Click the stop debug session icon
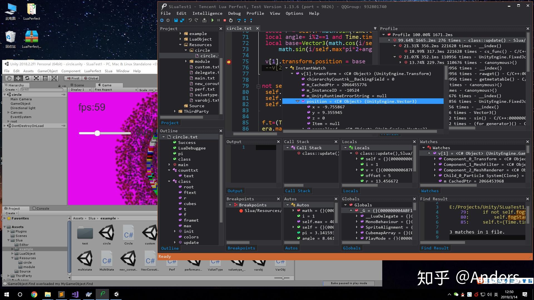 pyautogui.click(x=224, y=20)
